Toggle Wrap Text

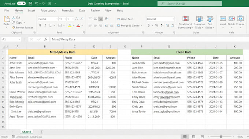125,19
